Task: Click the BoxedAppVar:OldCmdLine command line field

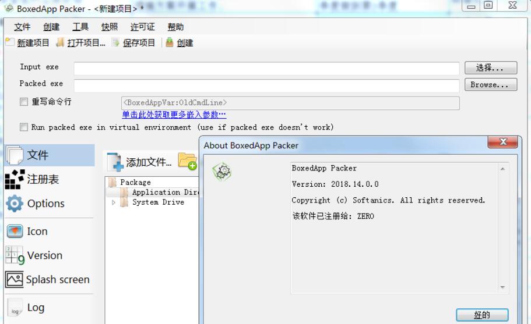Action: tap(290, 103)
